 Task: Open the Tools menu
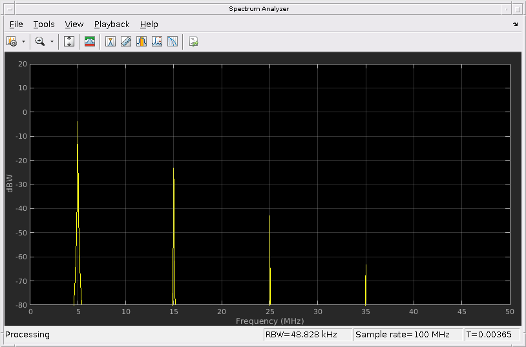tap(44, 25)
